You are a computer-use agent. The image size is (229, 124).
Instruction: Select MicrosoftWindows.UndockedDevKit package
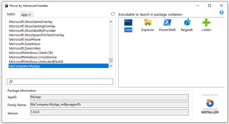point(58,62)
